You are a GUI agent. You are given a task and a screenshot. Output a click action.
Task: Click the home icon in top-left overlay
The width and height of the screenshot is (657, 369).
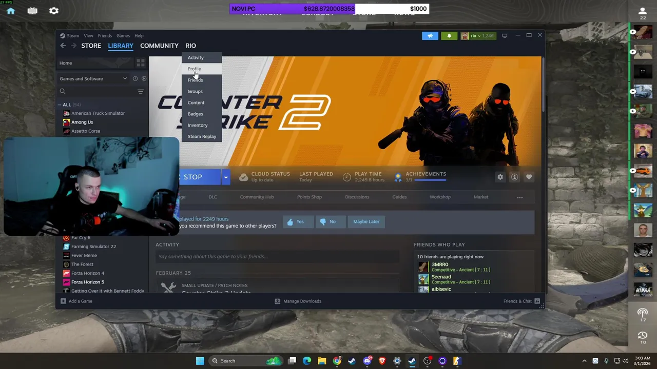(11, 11)
